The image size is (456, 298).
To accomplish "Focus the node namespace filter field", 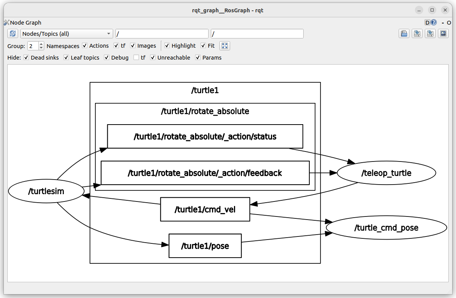I will click(x=162, y=34).
